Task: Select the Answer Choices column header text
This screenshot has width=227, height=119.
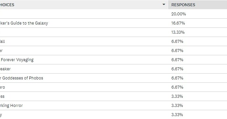Action: tap(7, 5)
